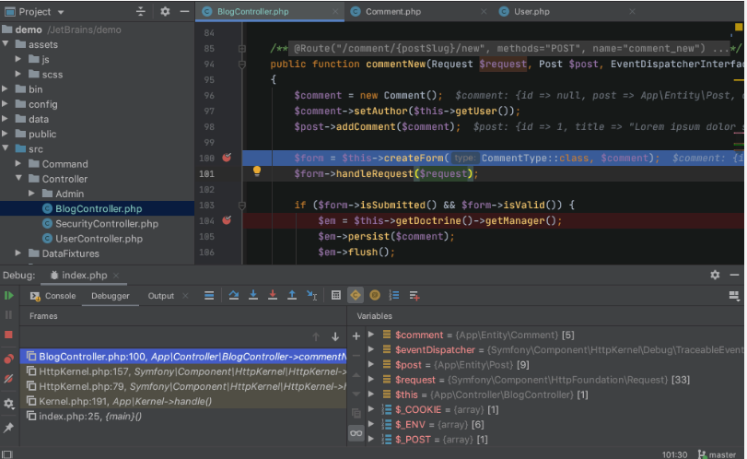Collapse the assets folder
Screen dimensions: 747x459
coord(6,44)
